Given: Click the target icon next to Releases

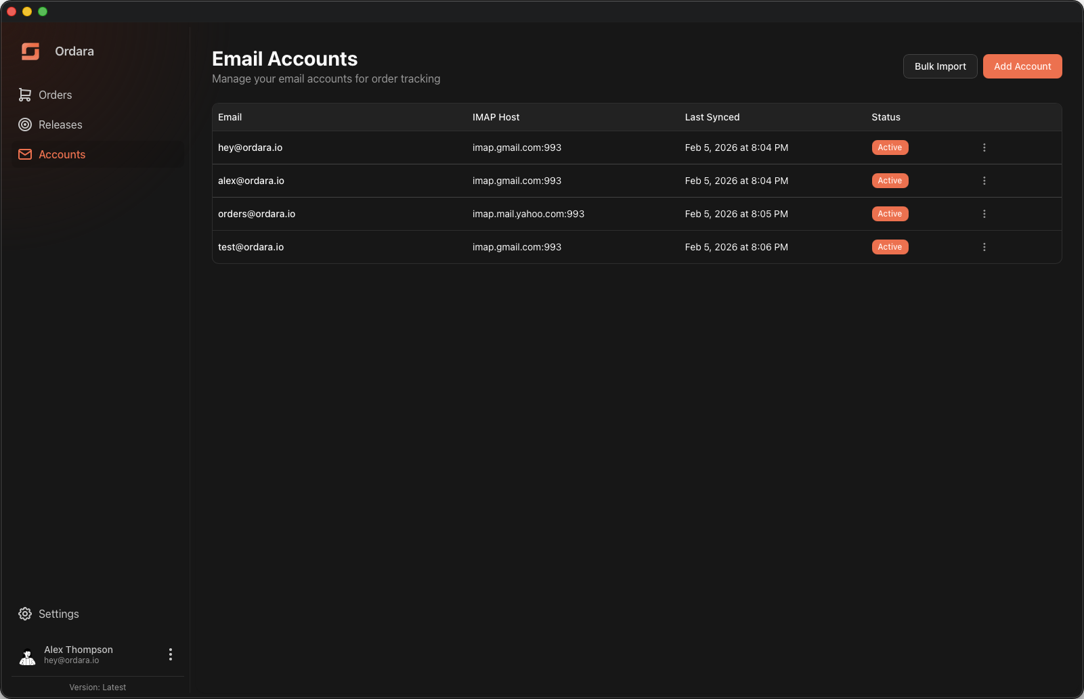Looking at the screenshot, I should (24, 125).
